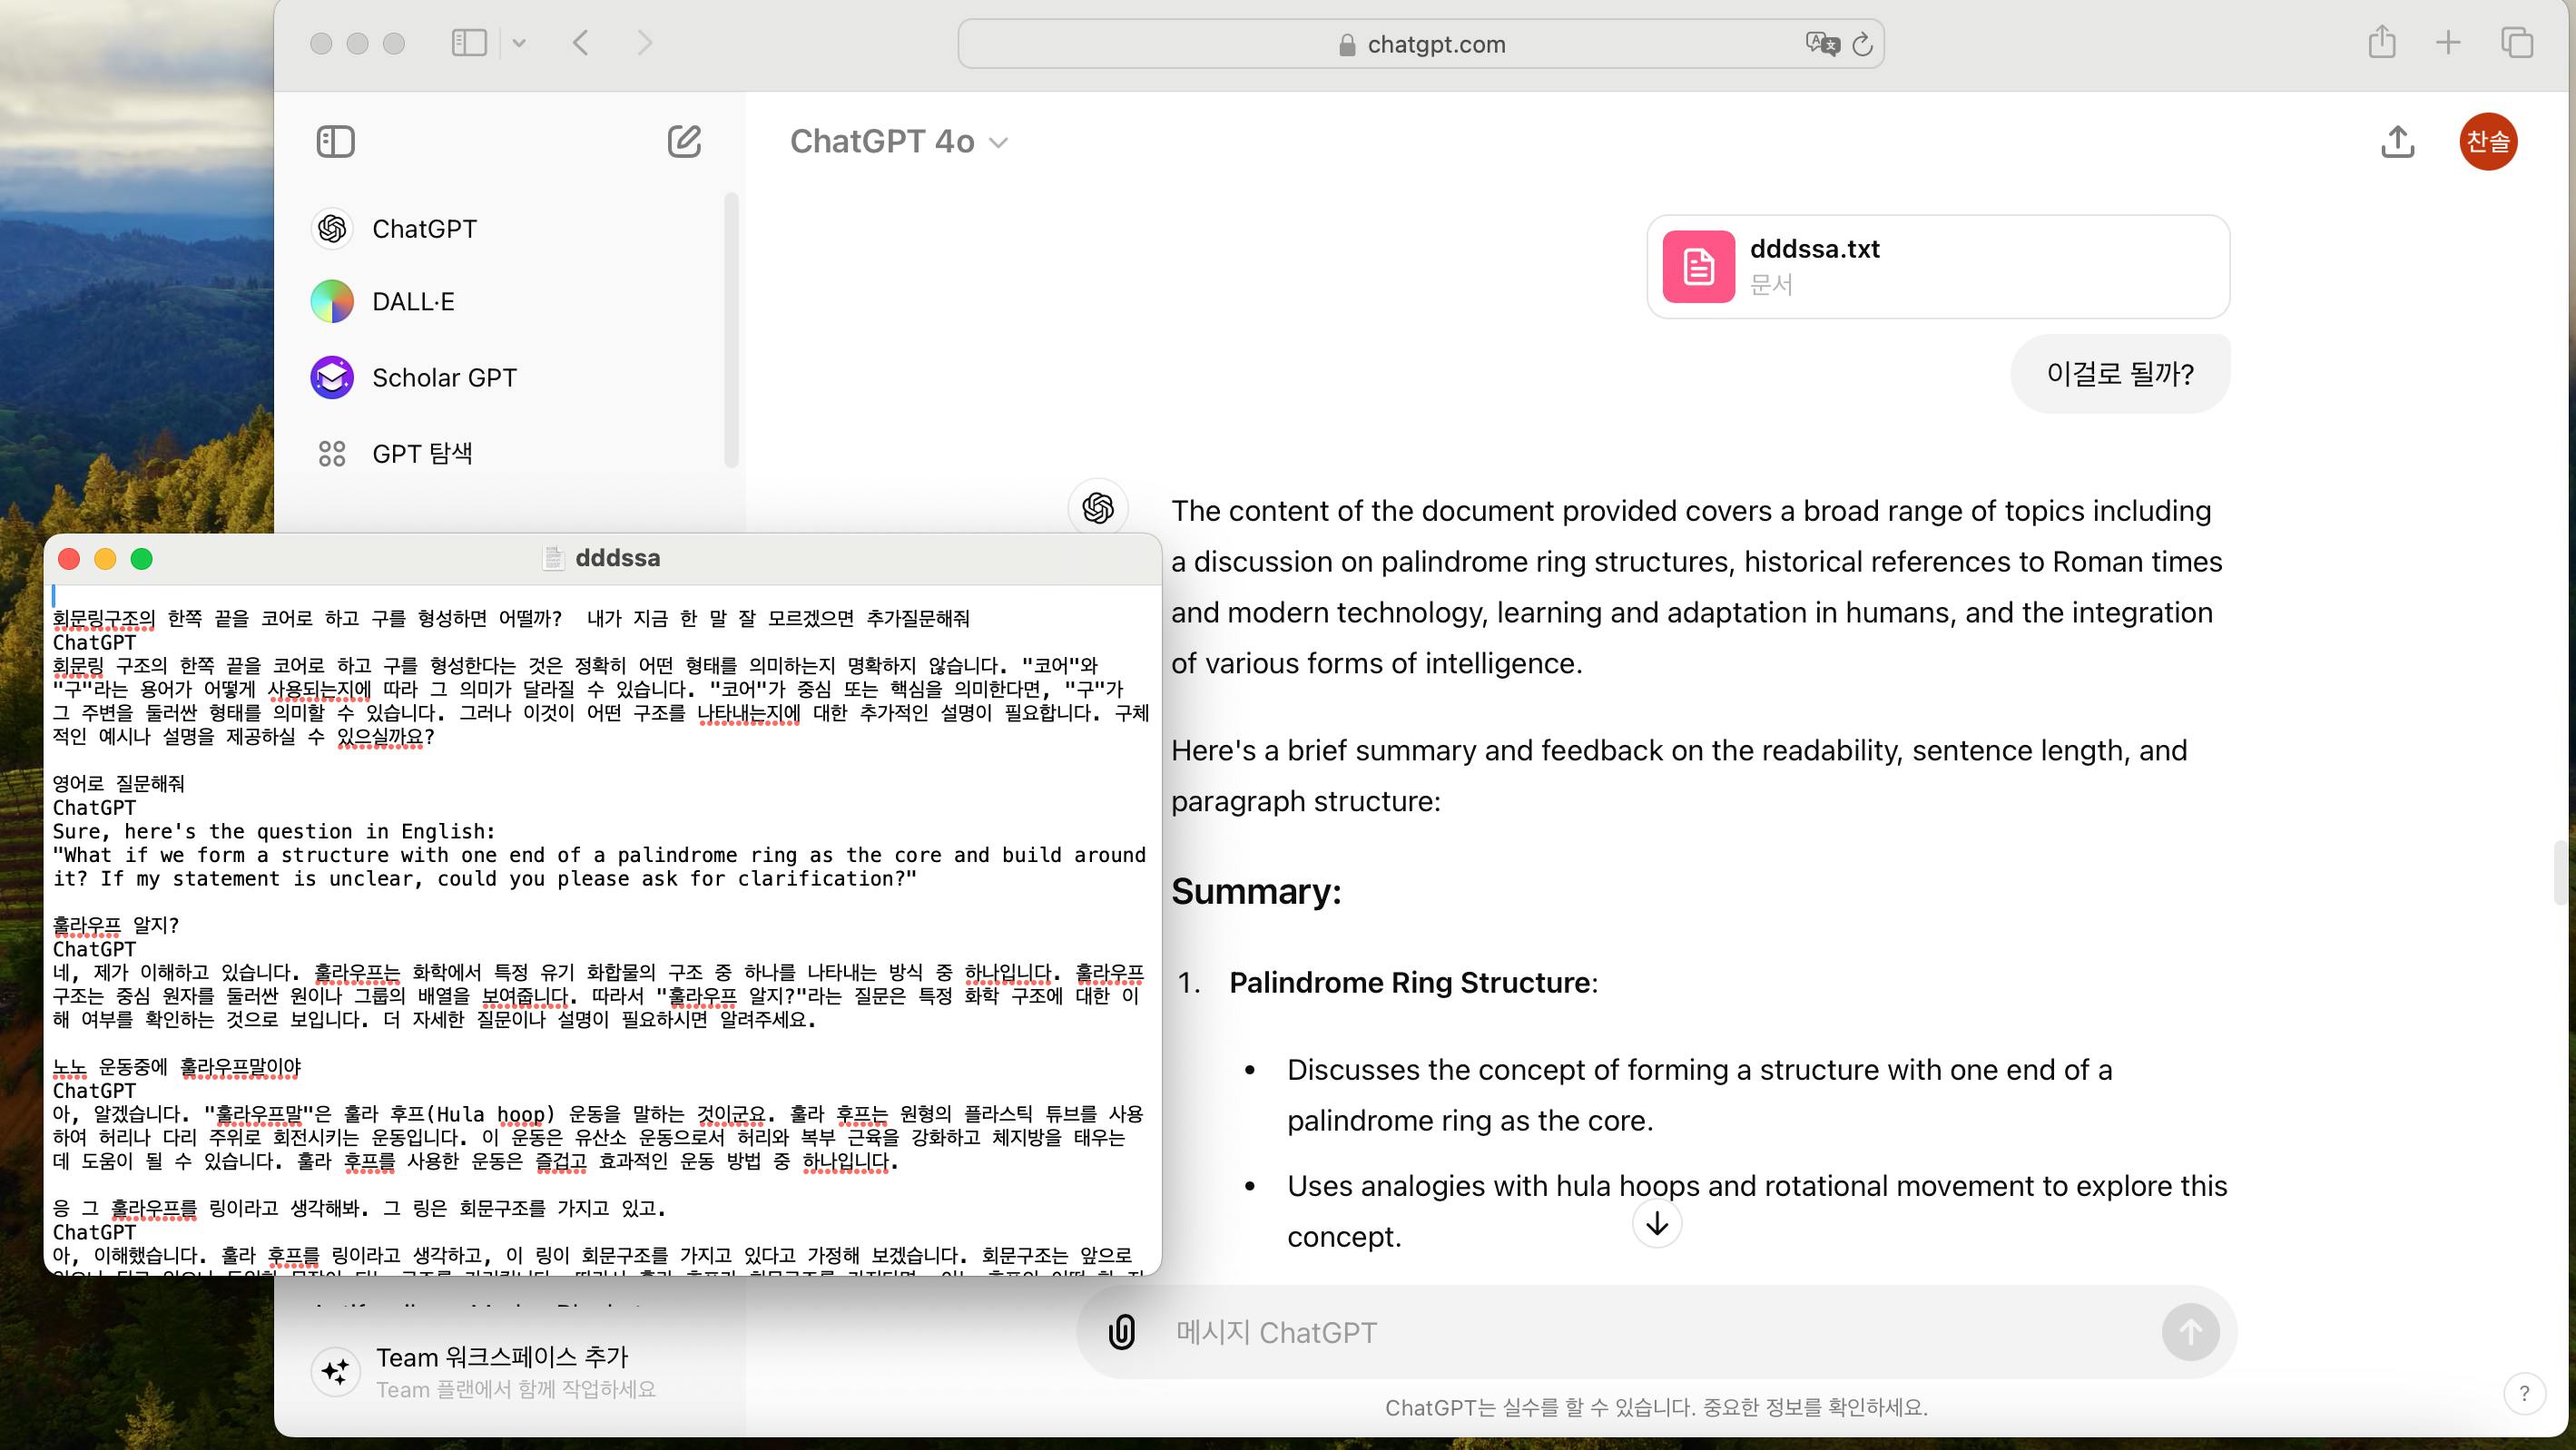The width and height of the screenshot is (2576, 1450).
Task: Open the dddssa.txt attachment card
Action: click(1937, 267)
